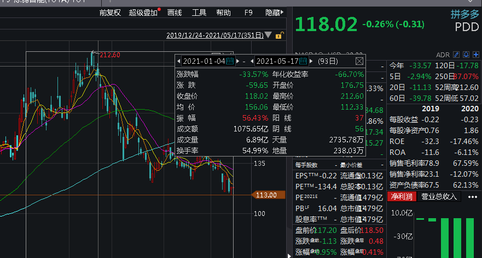This screenshot has height=258, width=482.
Task: Step start date 2021-01-04 backward
Action: coord(178,61)
